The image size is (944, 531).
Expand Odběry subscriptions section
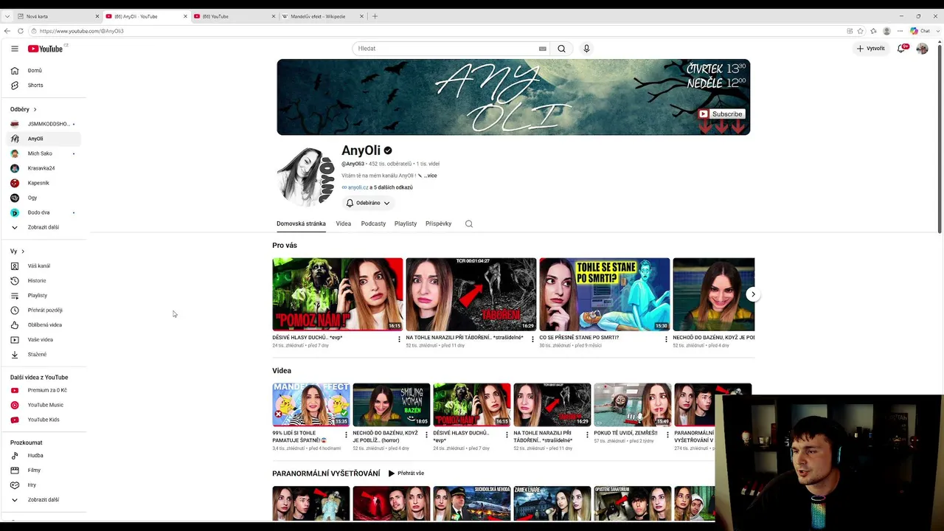(x=24, y=109)
